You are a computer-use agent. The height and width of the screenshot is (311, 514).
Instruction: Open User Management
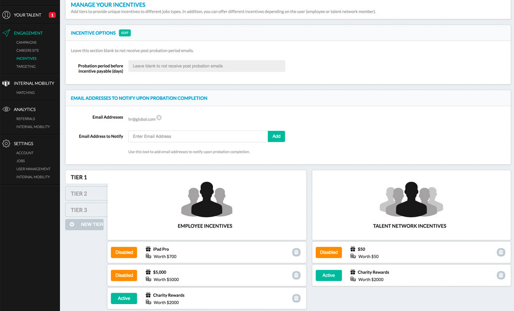pyautogui.click(x=34, y=169)
